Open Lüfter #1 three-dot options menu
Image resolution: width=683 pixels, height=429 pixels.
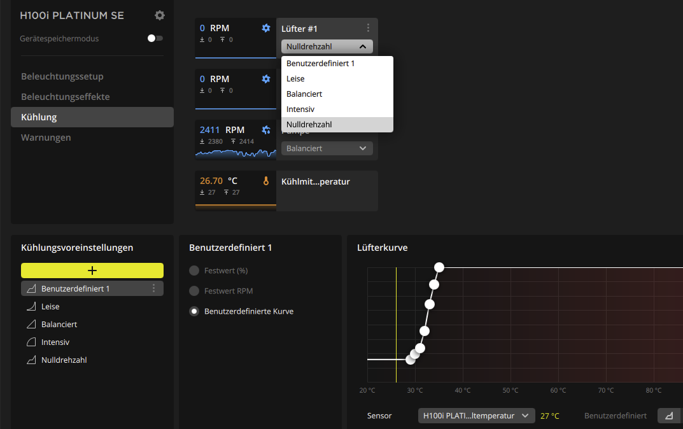tap(368, 28)
